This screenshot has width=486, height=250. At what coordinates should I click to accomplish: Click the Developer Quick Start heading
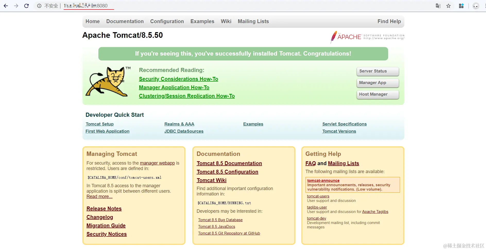click(x=115, y=115)
